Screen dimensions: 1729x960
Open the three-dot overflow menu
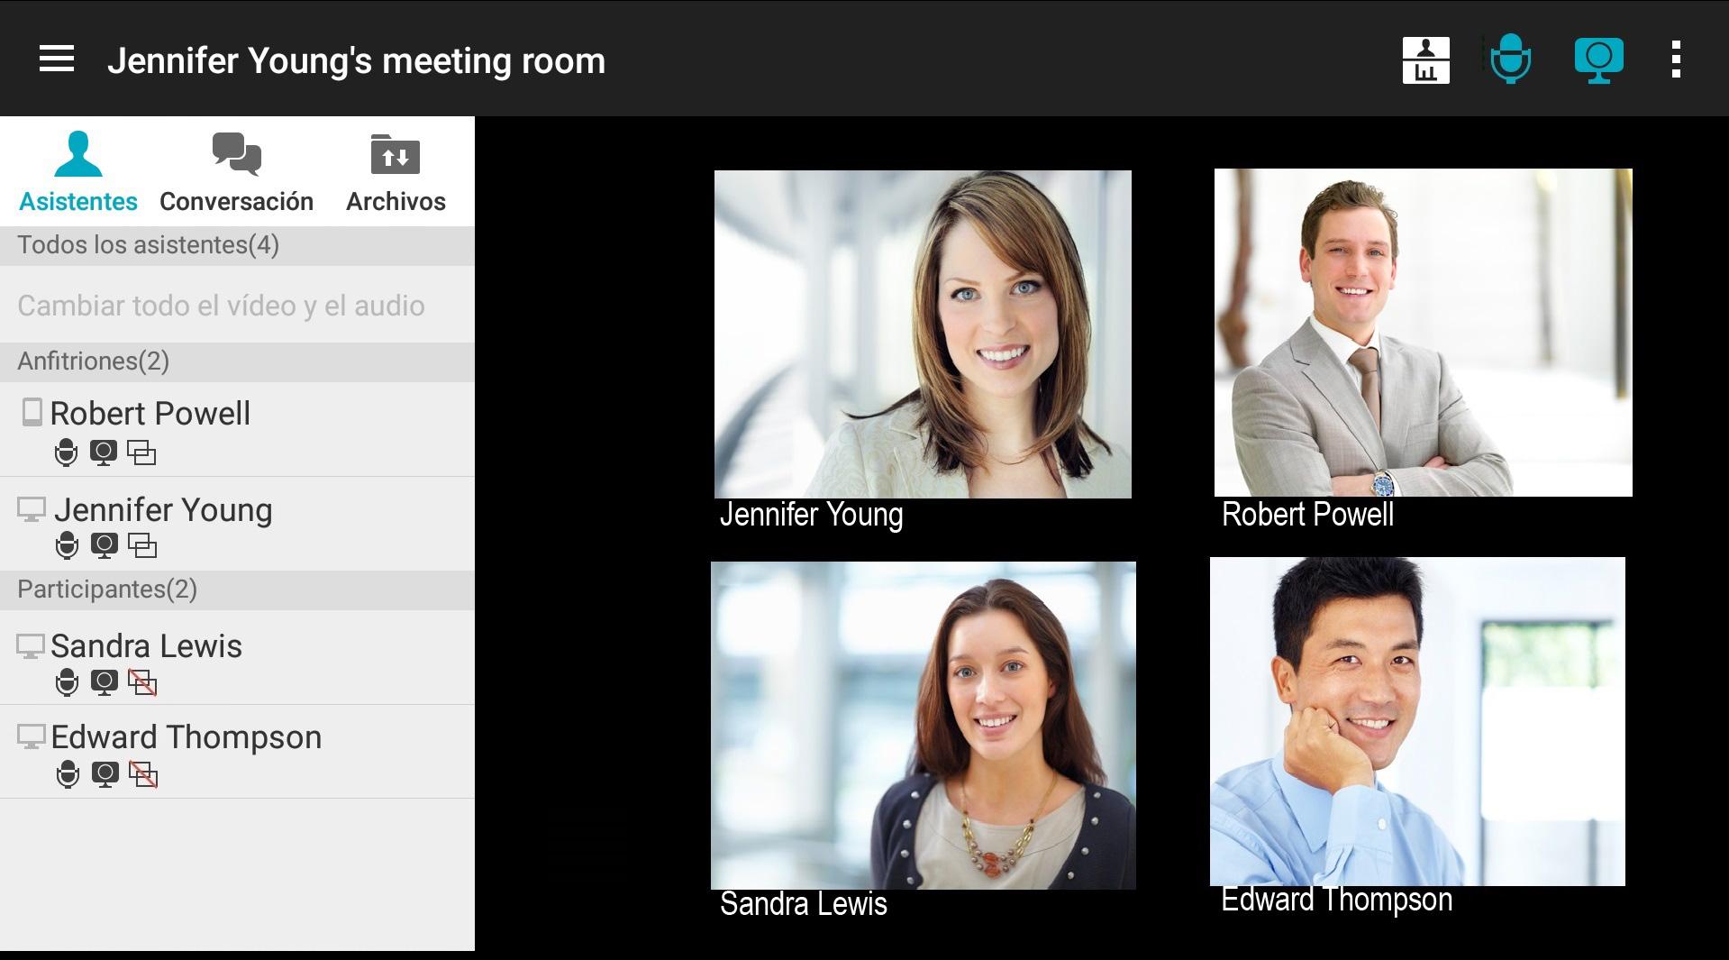coord(1676,59)
